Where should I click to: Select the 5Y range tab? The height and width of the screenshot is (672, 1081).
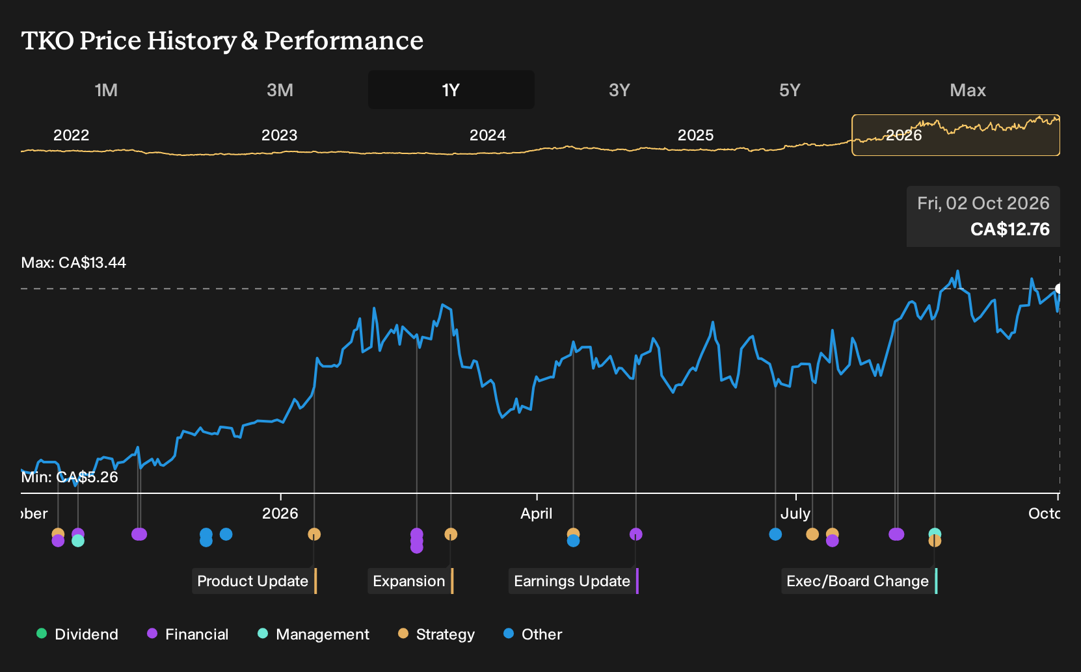790,90
